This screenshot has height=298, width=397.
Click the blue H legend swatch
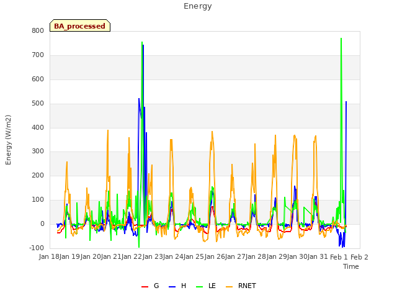click(172, 287)
